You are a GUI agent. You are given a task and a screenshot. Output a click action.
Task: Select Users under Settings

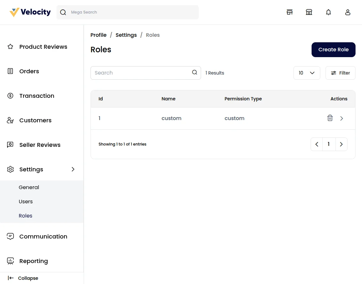(26, 202)
